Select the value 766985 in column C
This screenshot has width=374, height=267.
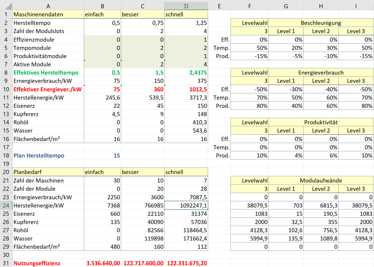(143, 205)
